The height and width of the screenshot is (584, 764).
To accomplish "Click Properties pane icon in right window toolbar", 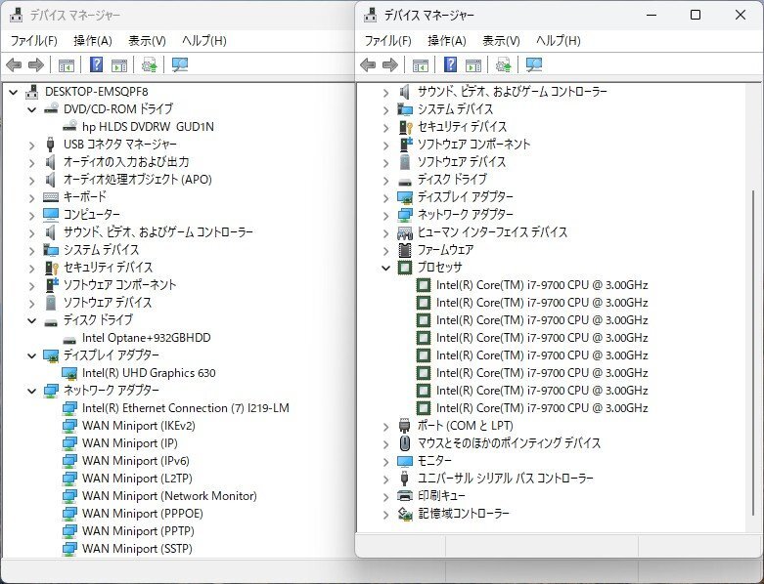I will pyautogui.click(x=473, y=64).
